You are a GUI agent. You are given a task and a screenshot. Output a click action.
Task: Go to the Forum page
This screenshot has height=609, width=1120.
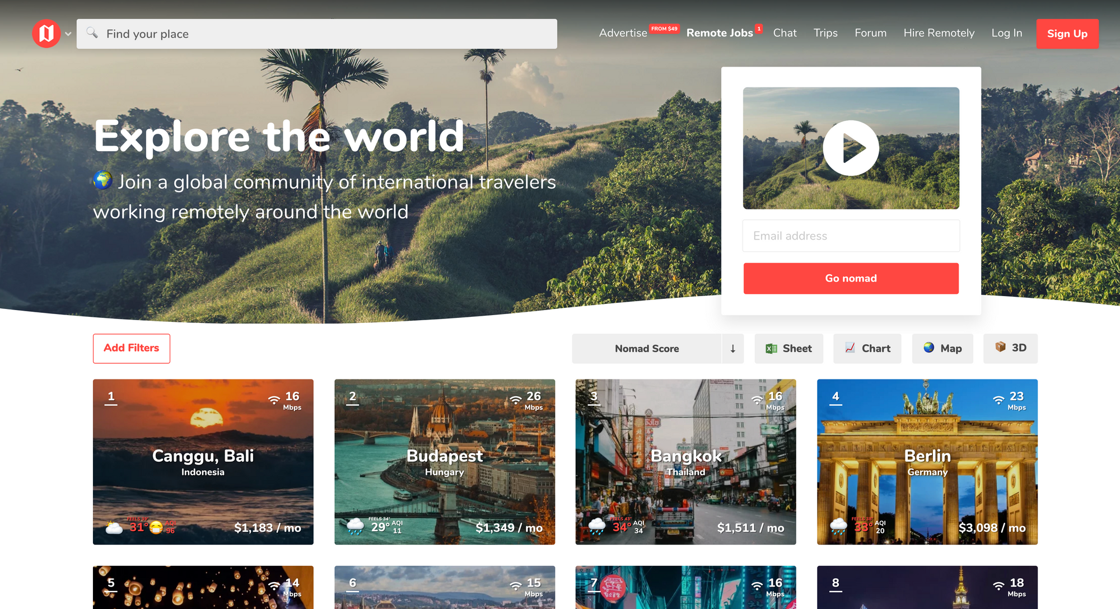[870, 33]
